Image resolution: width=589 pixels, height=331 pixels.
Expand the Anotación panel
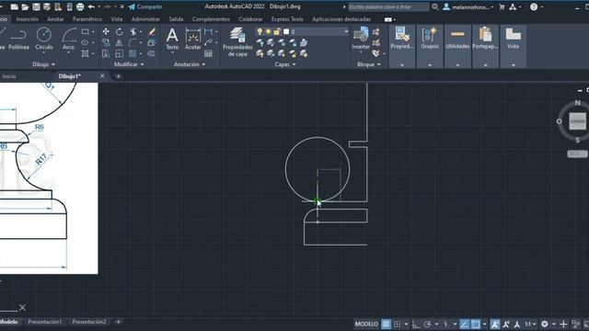pyautogui.click(x=190, y=64)
